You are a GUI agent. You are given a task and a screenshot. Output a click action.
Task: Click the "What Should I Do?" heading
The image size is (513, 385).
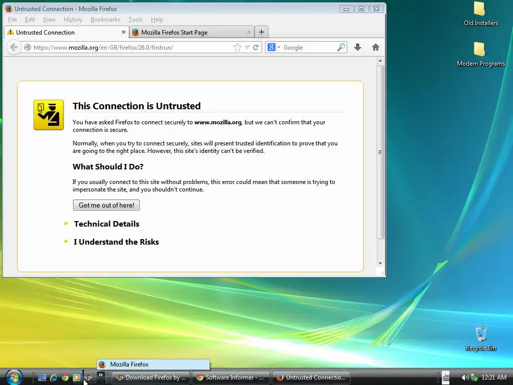coord(108,166)
